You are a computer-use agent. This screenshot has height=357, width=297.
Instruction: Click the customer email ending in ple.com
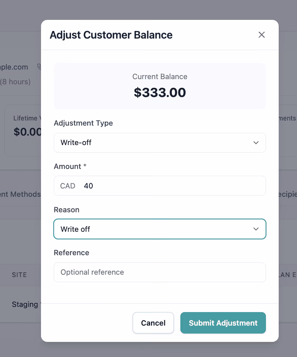pyautogui.click(x=14, y=67)
